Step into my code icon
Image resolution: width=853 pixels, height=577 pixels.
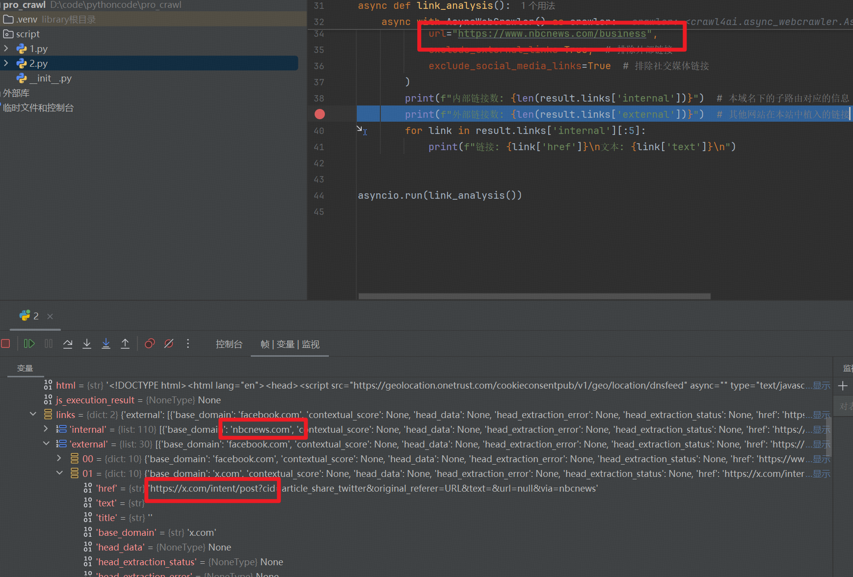pyautogui.click(x=106, y=344)
